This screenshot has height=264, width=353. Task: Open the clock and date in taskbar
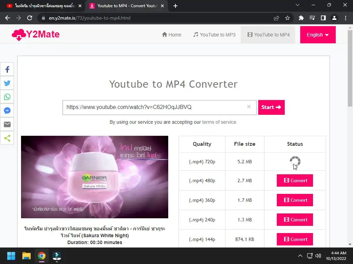(336, 256)
